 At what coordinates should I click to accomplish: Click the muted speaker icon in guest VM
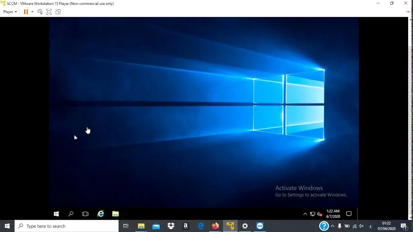point(320,214)
